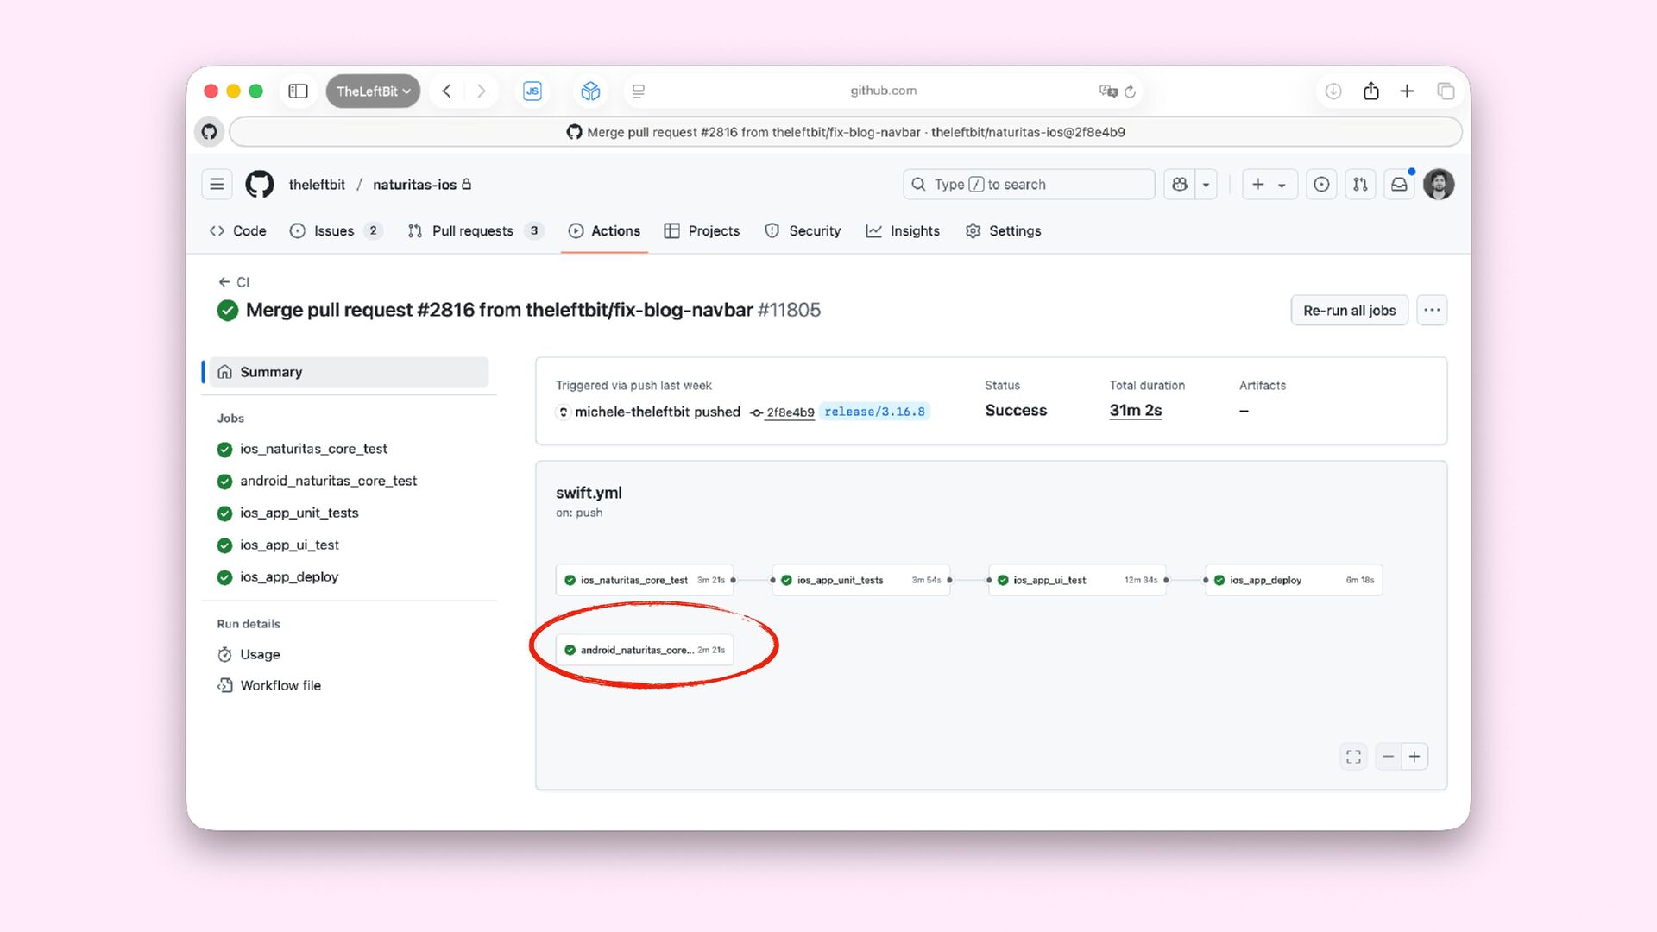The width and height of the screenshot is (1657, 932).
Task: Expand the TheLeftBit profile dropdown
Action: coord(373,91)
